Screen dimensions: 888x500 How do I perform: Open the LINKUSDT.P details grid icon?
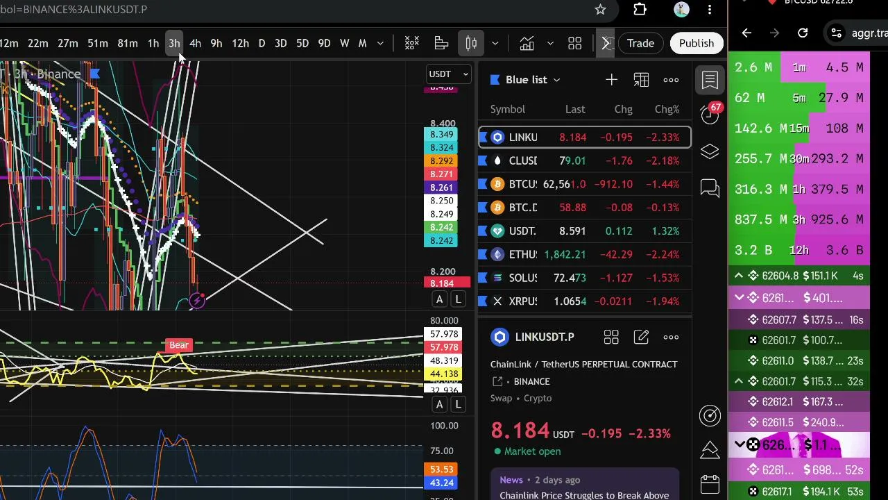(x=611, y=337)
